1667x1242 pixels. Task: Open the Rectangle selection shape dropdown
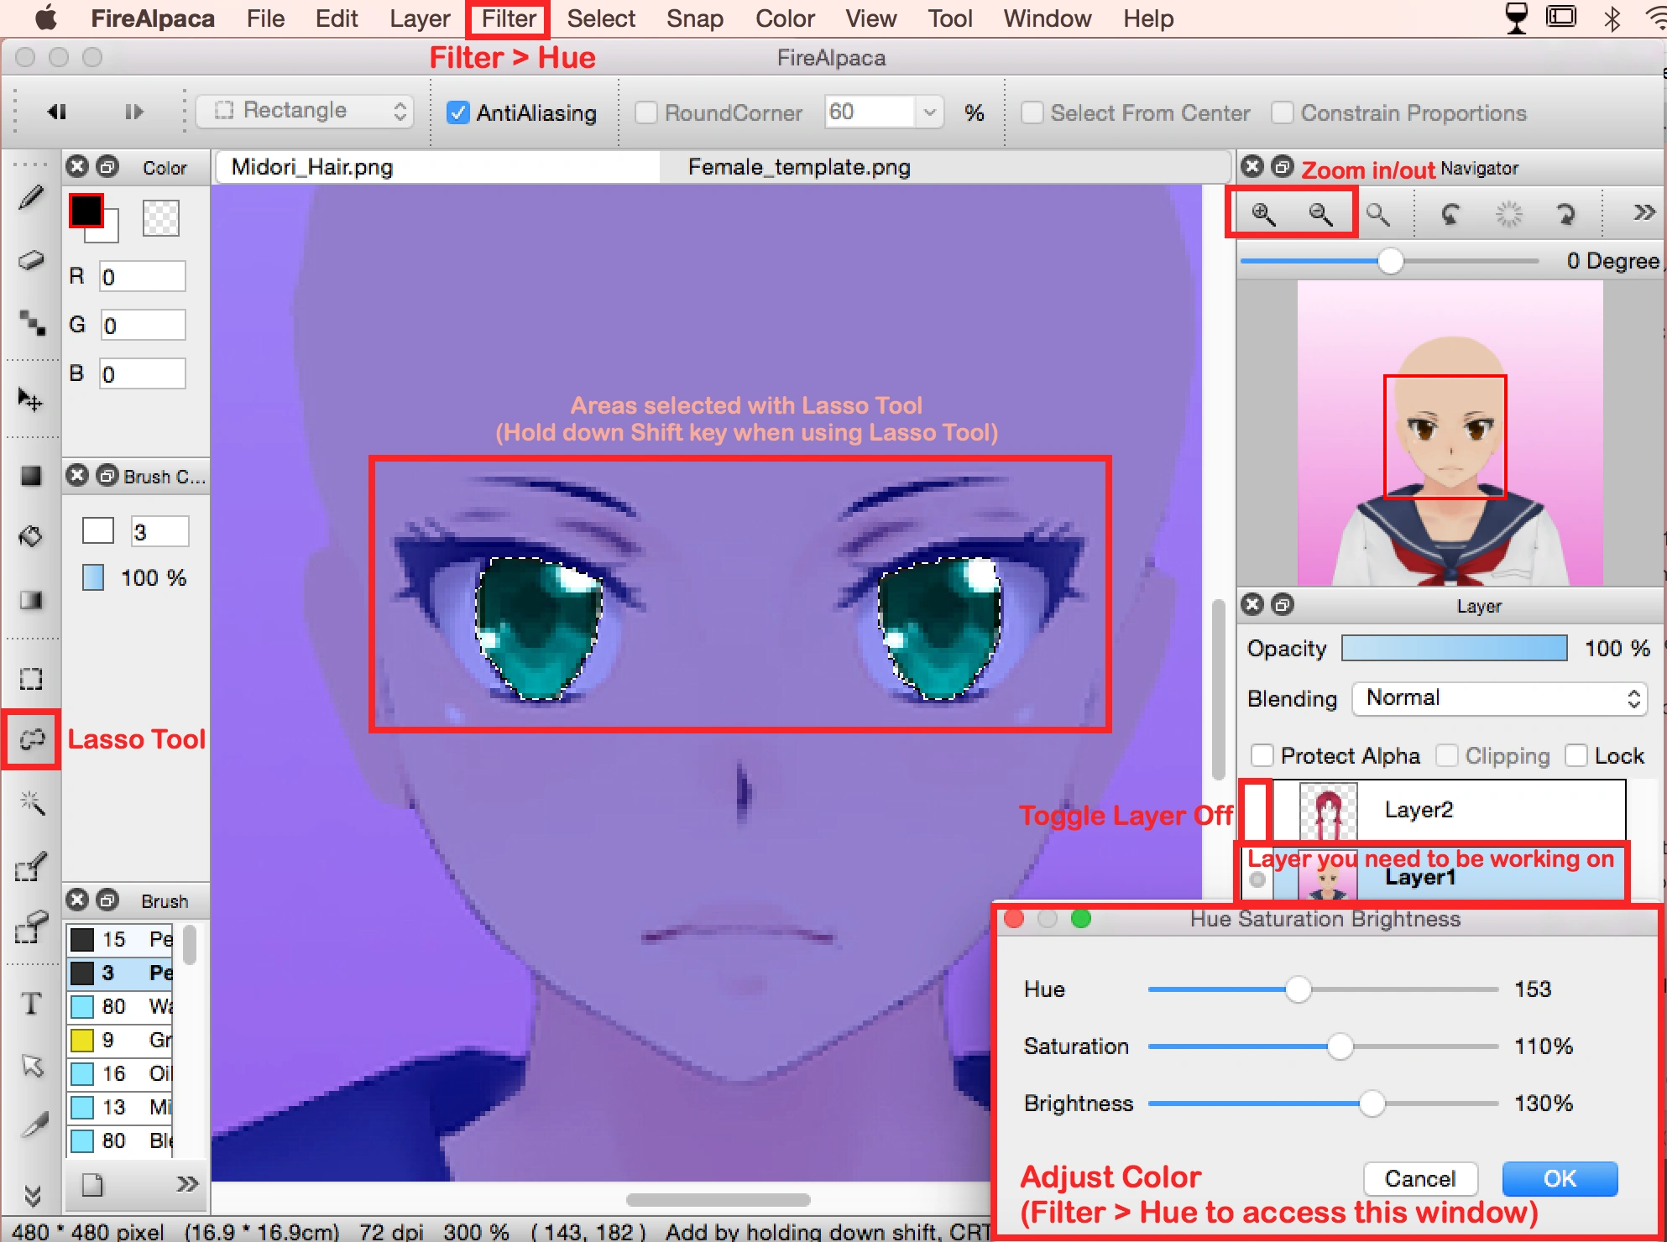tap(305, 111)
